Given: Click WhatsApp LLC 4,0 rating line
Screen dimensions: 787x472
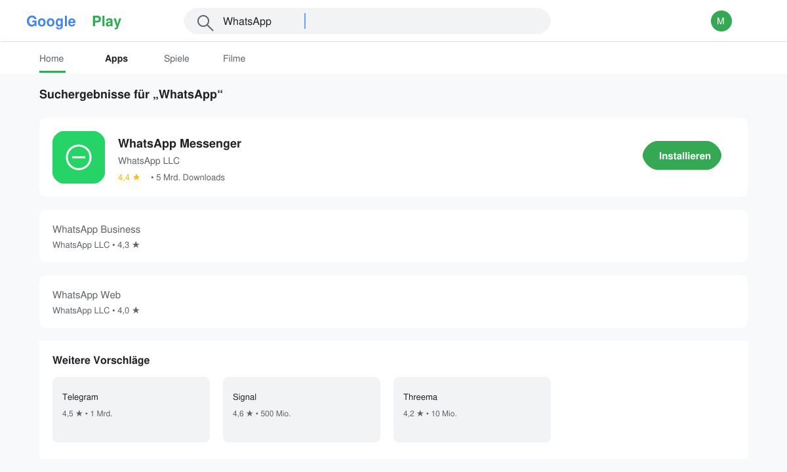Looking at the screenshot, I should (96, 310).
